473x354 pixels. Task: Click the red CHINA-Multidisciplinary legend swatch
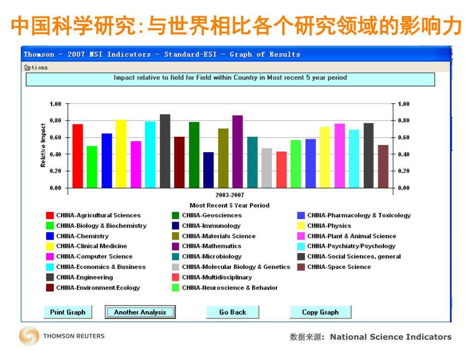(x=176, y=277)
